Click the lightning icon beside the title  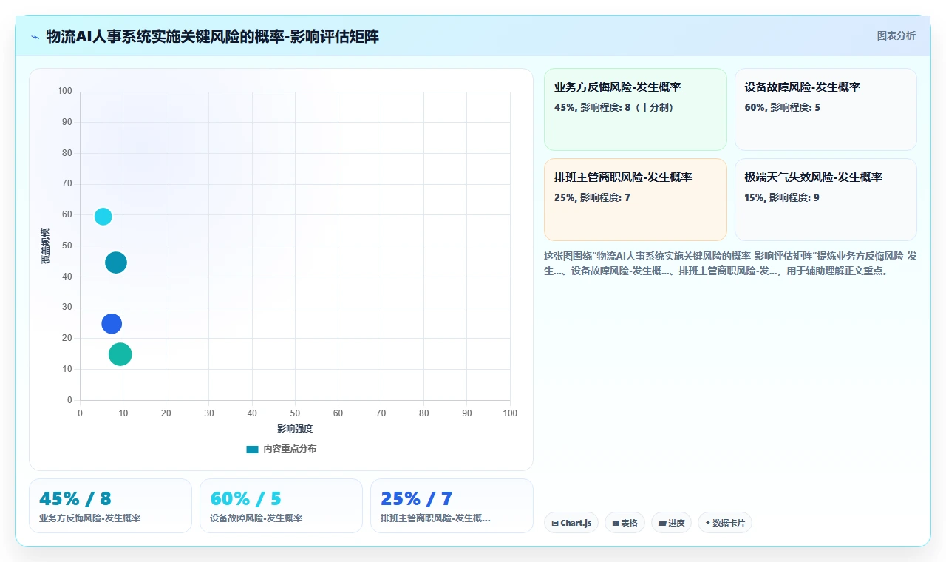pos(35,37)
